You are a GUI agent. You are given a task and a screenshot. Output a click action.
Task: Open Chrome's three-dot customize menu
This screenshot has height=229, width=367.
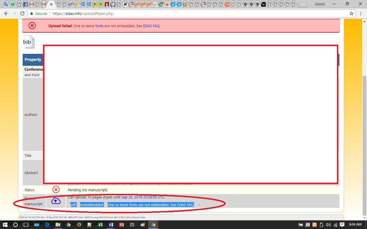pyautogui.click(x=360, y=13)
